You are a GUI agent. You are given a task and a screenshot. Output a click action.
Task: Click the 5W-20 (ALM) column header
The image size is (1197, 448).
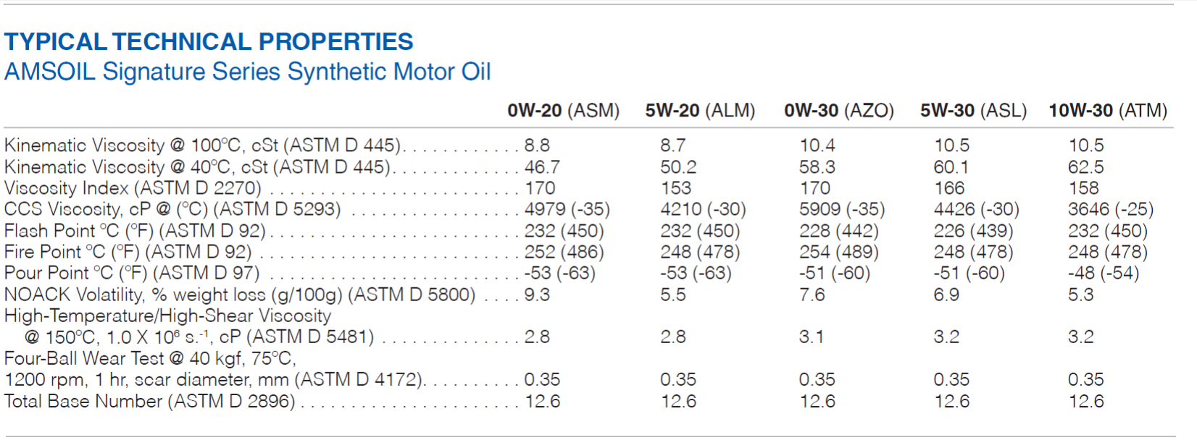coord(701,111)
